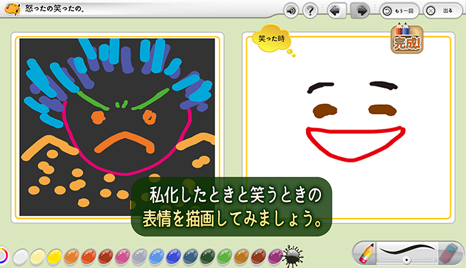
Task: Click the 完成! finish button
Action: coord(407,39)
